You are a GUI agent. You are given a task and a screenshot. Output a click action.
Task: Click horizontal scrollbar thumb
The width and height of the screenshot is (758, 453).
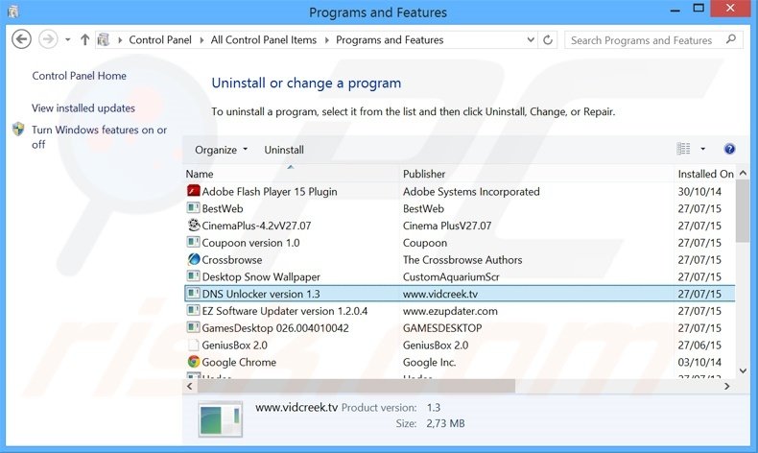[x=356, y=386]
